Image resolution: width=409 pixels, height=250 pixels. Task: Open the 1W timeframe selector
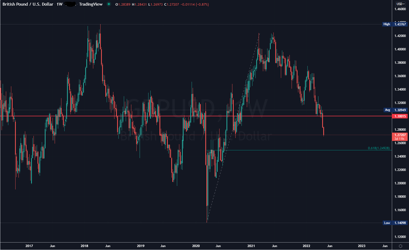tap(60, 4)
